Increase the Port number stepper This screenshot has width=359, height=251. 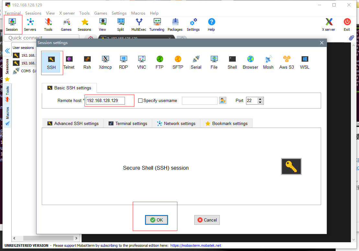(260, 99)
